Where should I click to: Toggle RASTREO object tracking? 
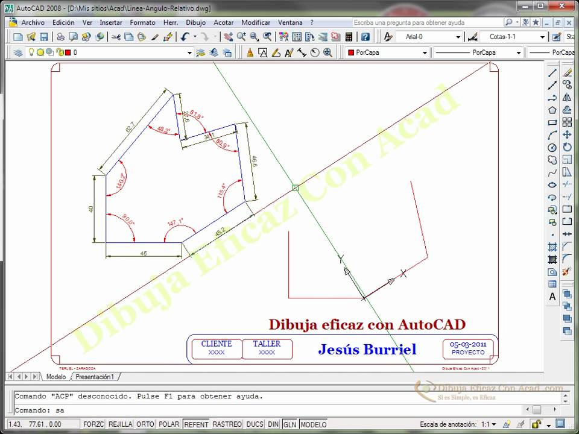227,424
